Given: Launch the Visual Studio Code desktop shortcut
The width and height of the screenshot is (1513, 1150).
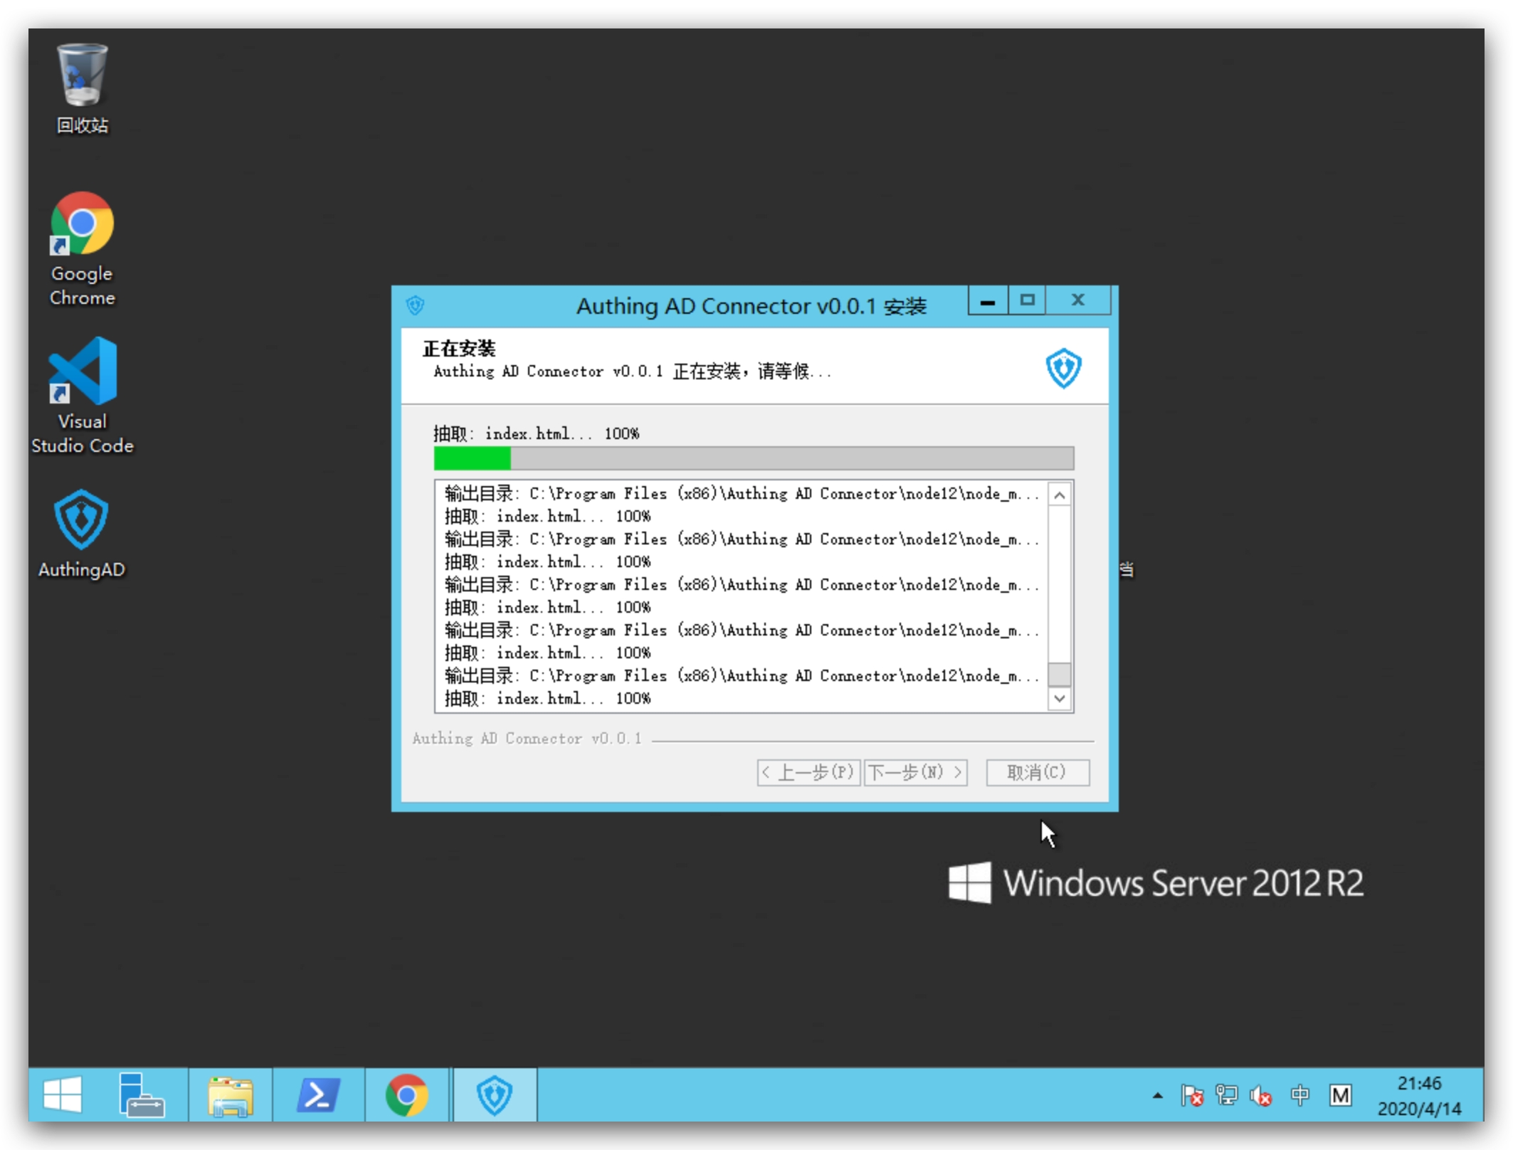Looking at the screenshot, I should (x=82, y=394).
